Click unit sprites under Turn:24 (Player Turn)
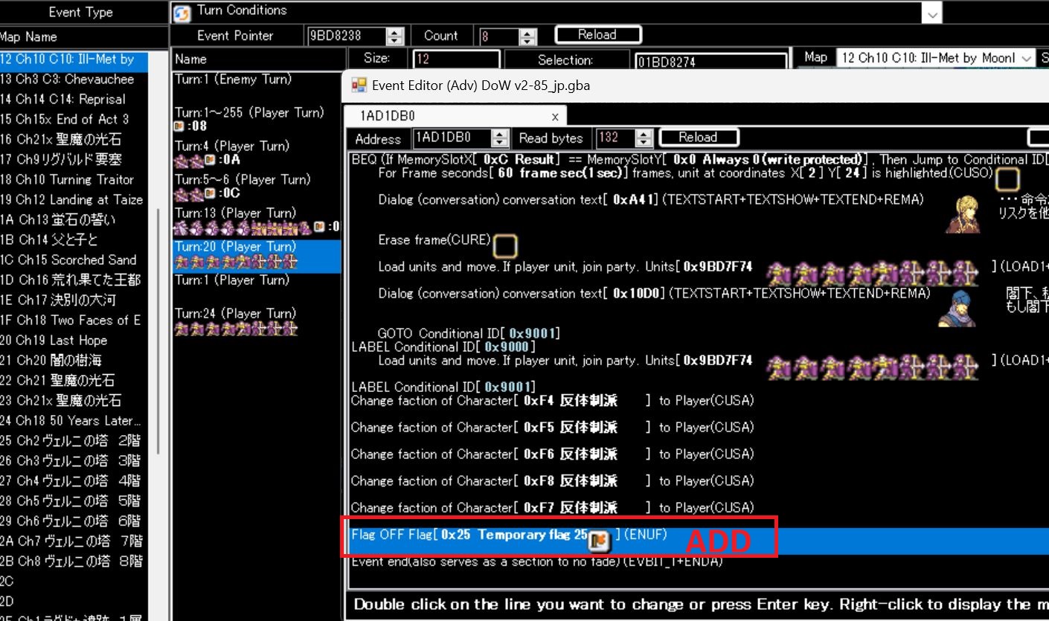The height and width of the screenshot is (621, 1049). (x=235, y=329)
